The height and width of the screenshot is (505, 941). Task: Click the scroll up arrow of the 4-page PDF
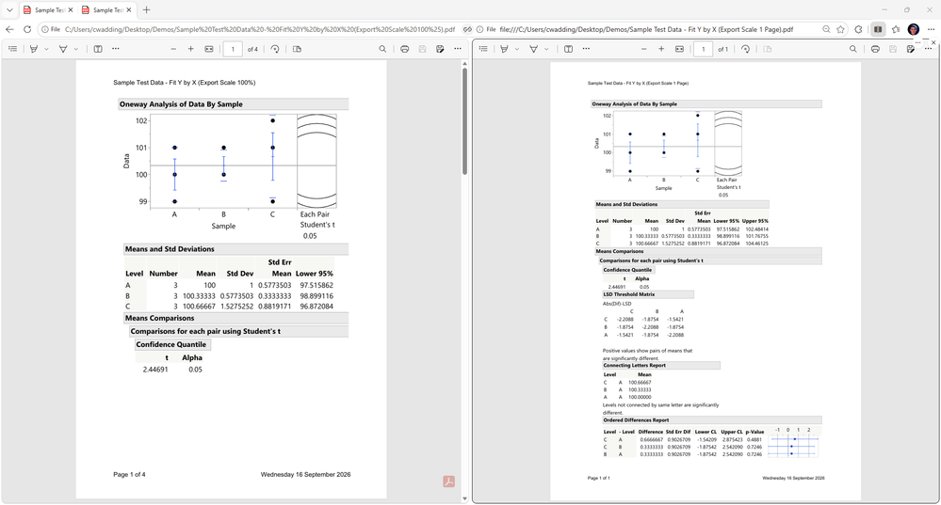point(464,64)
